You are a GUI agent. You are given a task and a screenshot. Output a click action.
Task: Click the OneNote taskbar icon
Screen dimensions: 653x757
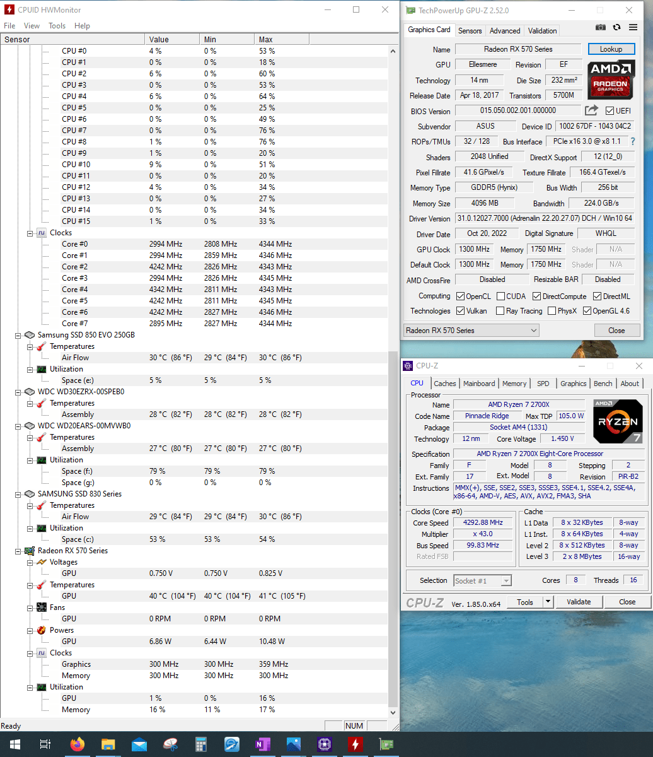click(262, 744)
